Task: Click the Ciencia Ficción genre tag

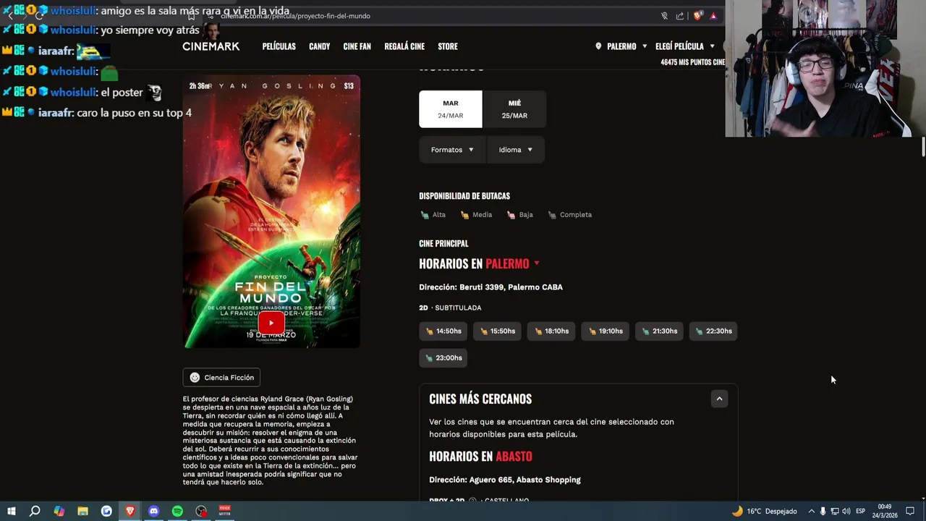Action: coord(221,377)
